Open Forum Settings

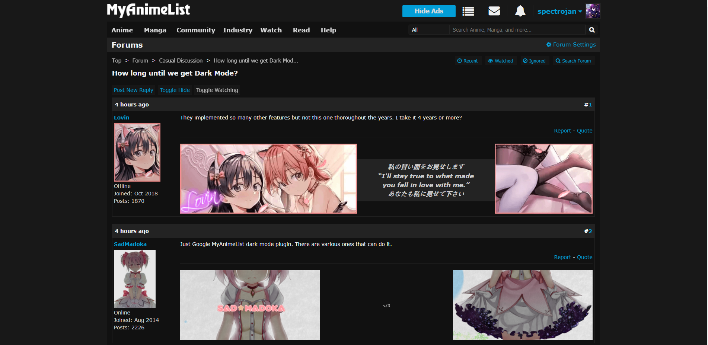[571, 45]
